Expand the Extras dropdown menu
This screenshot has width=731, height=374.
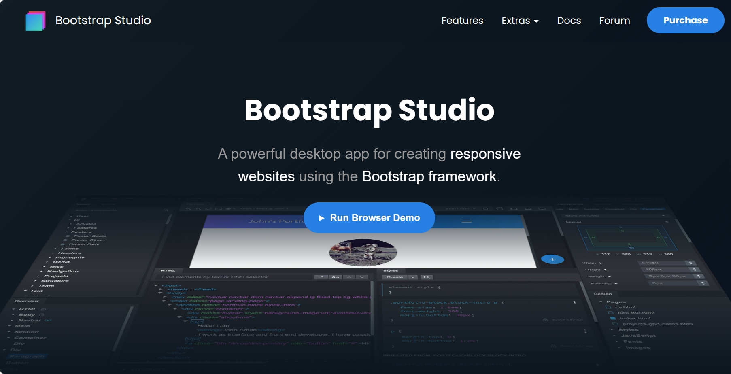pos(520,20)
